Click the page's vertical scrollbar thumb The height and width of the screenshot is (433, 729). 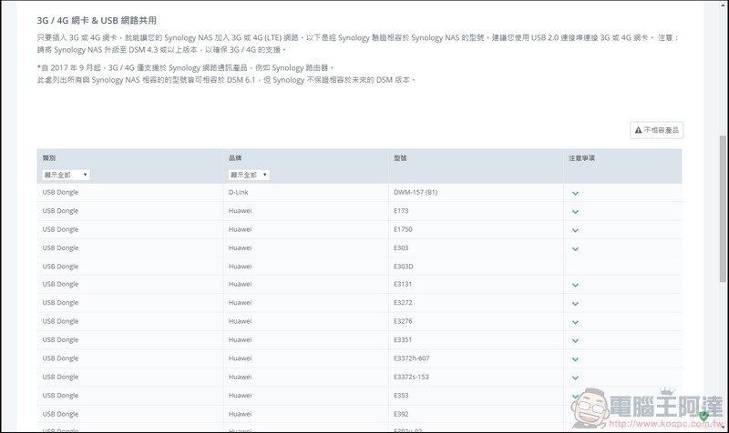pyautogui.click(x=723, y=208)
